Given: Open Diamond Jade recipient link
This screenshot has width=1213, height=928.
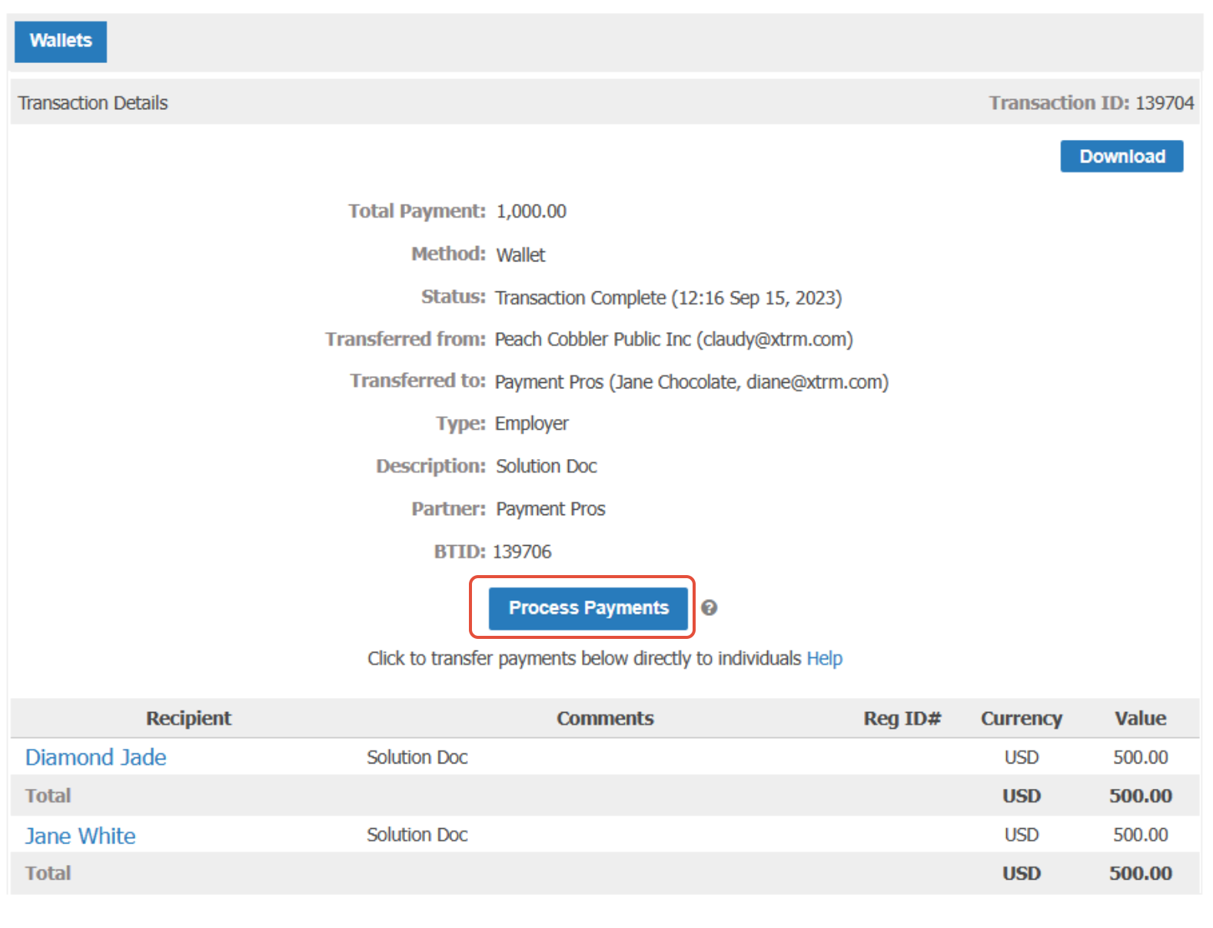Looking at the screenshot, I should [96, 757].
